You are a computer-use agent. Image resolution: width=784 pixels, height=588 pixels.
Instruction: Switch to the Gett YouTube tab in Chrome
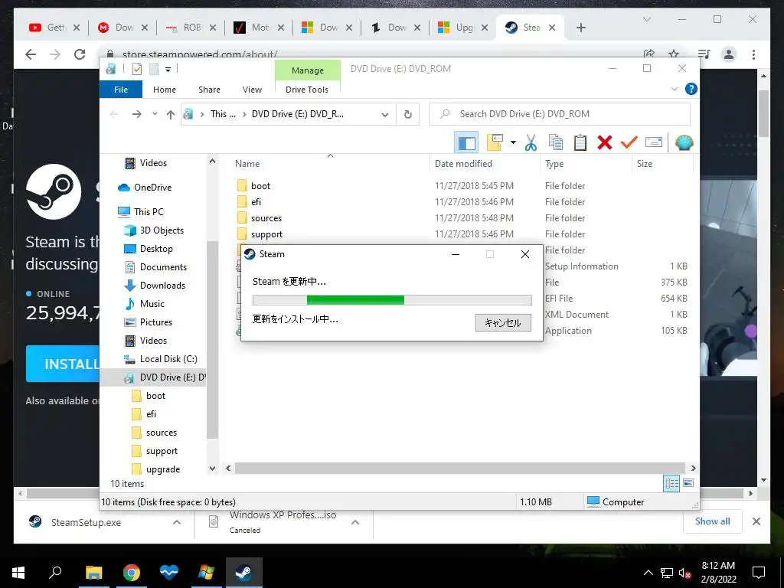point(54,28)
